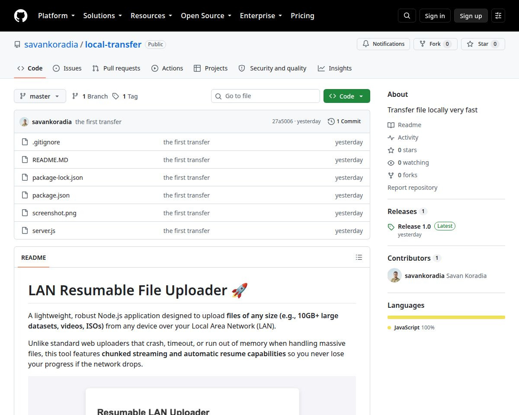Expand the Resources menu
This screenshot has width=519, height=415.
click(151, 16)
